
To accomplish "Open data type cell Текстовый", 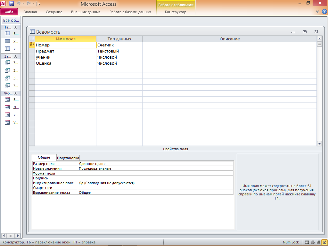I will coord(119,51).
